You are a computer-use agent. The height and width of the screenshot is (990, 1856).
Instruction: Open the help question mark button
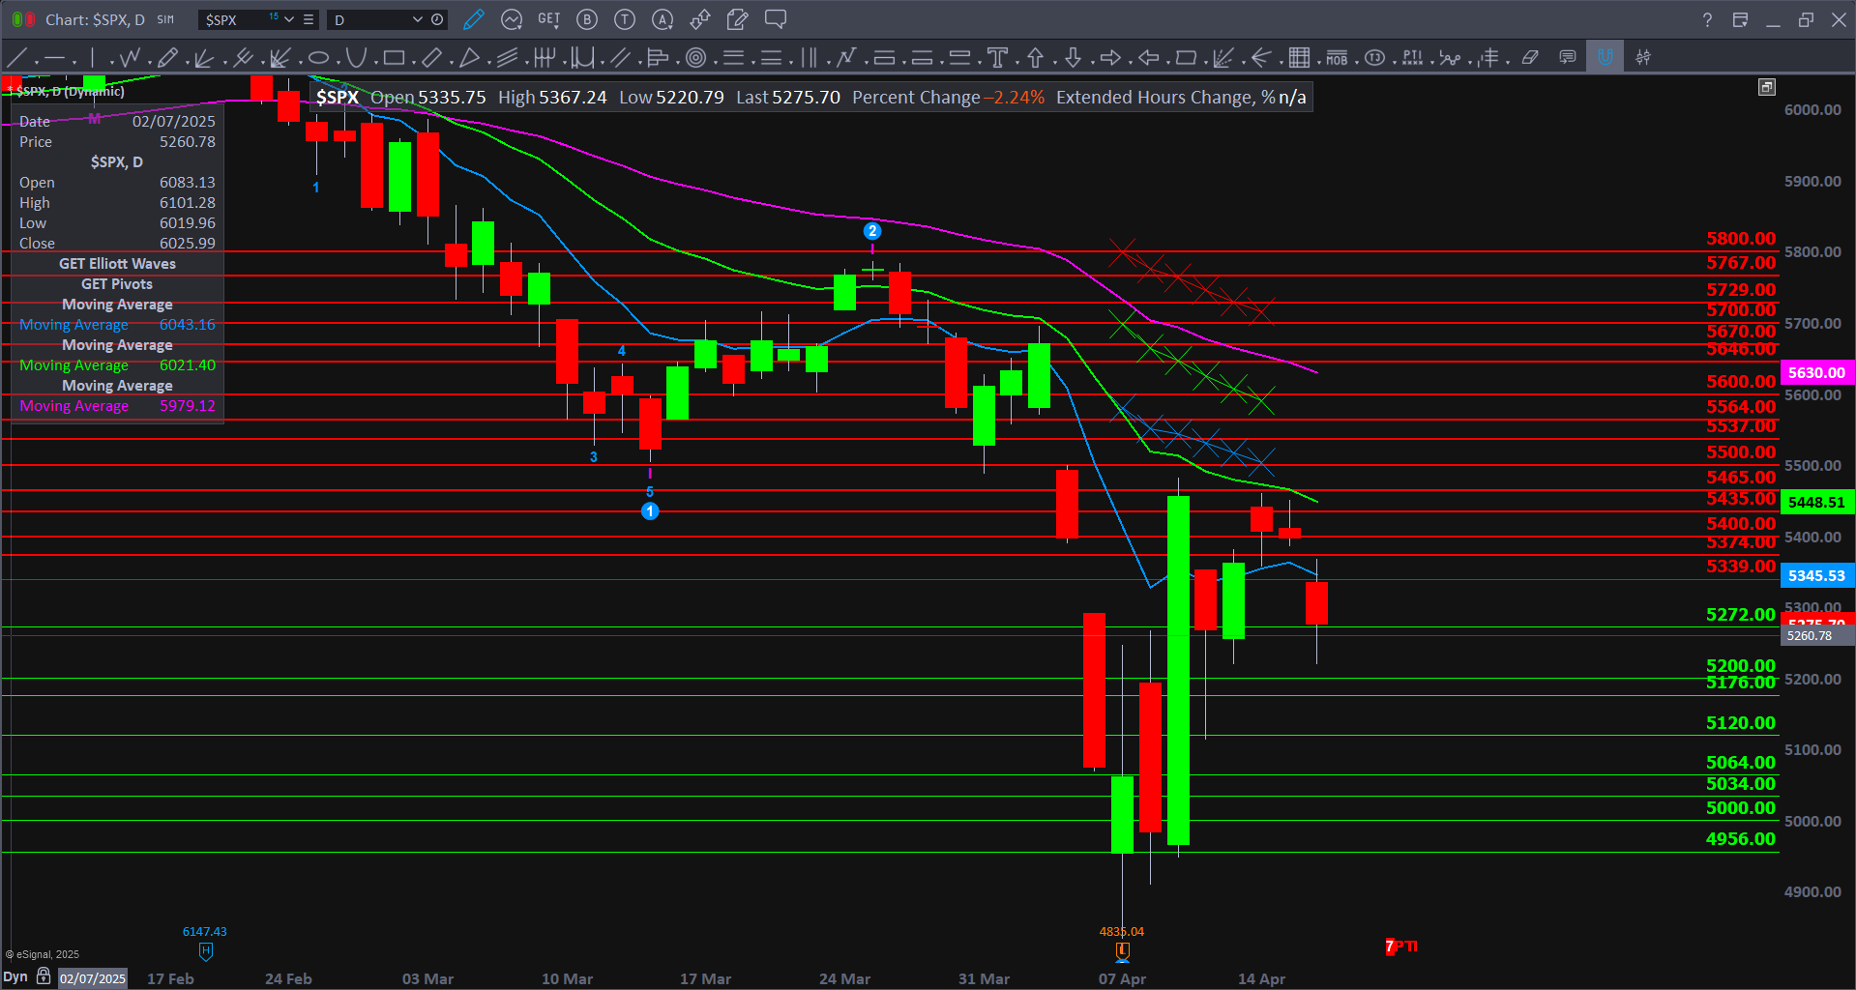[x=1707, y=19]
